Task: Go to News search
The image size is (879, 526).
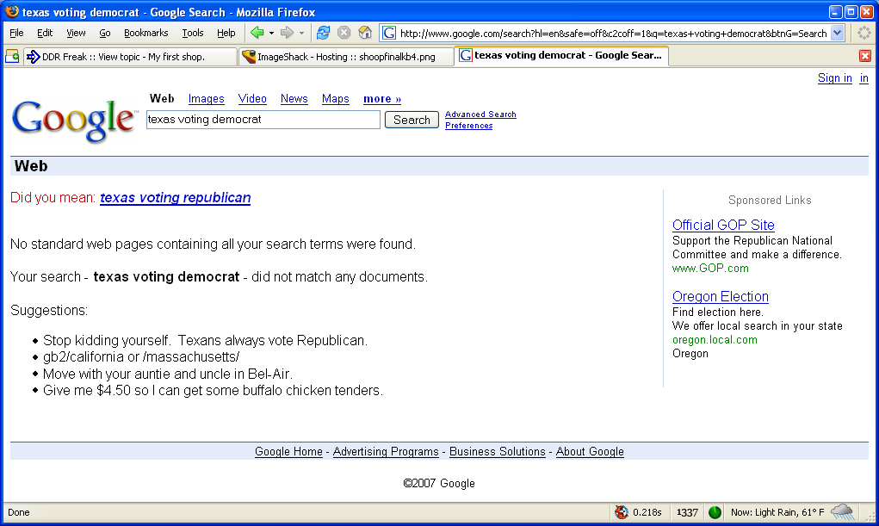Action: click(294, 99)
